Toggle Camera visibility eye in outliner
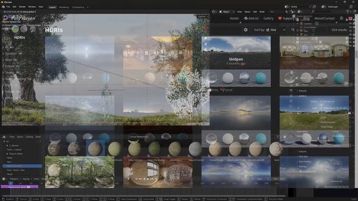Screen dimensions: 358x201 (351, 23)
